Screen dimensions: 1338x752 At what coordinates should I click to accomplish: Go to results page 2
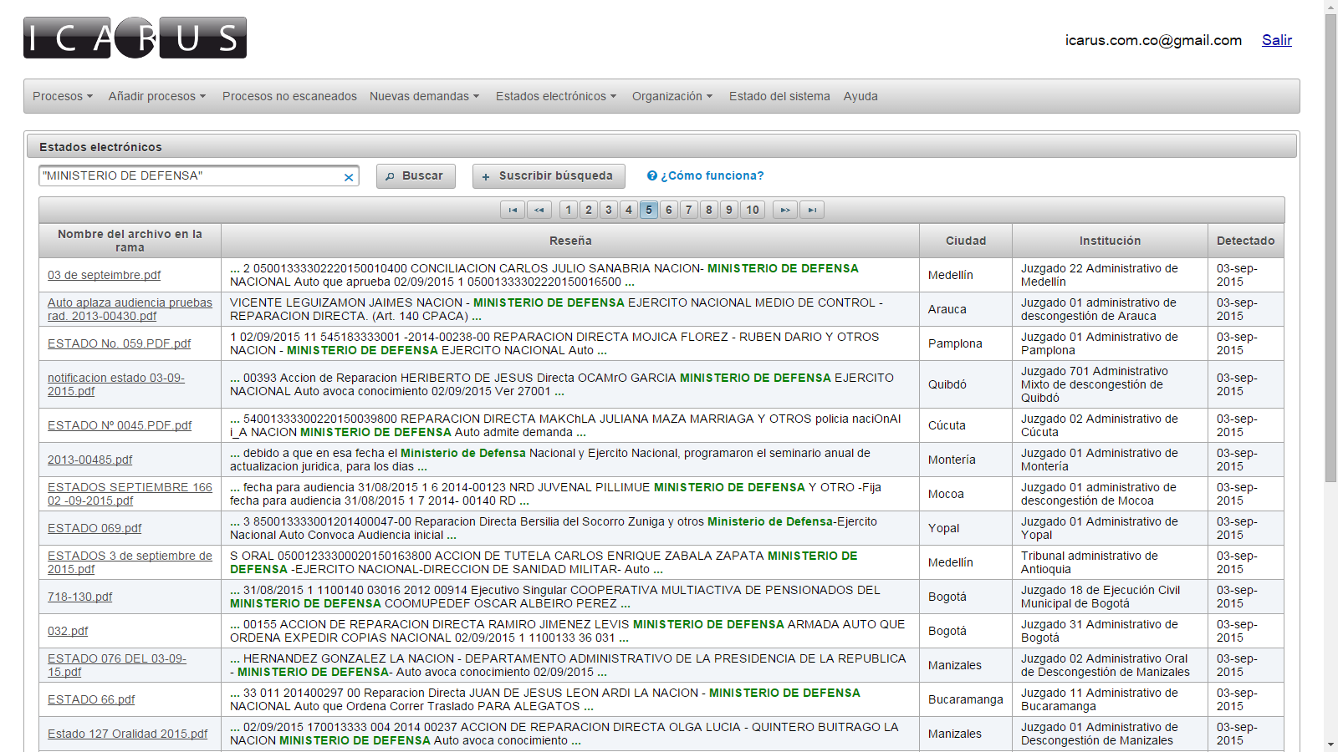click(x=589, y=210)
